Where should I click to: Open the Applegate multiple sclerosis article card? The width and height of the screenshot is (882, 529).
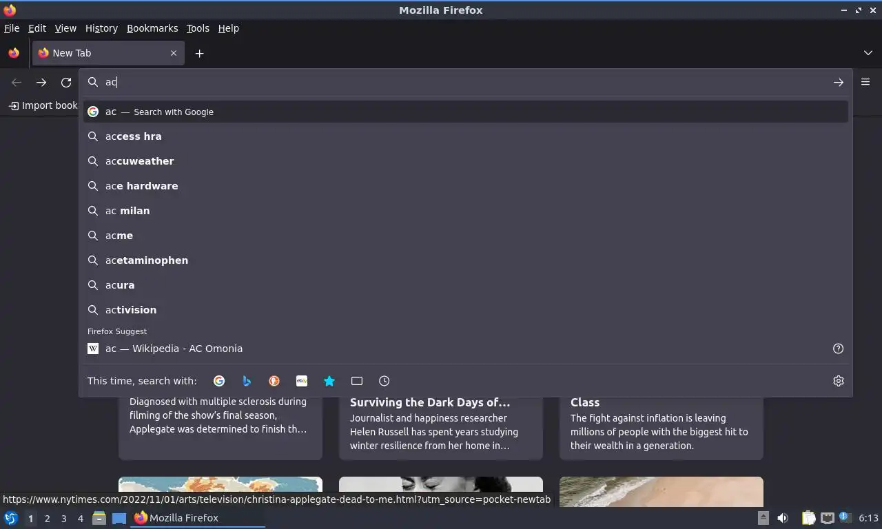[x=220, y=428]
